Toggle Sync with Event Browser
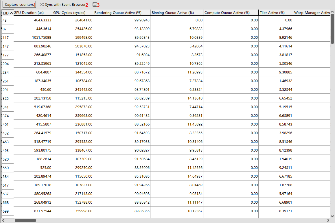The width and height of the screenshot is (335, 223). pos(62,5)
